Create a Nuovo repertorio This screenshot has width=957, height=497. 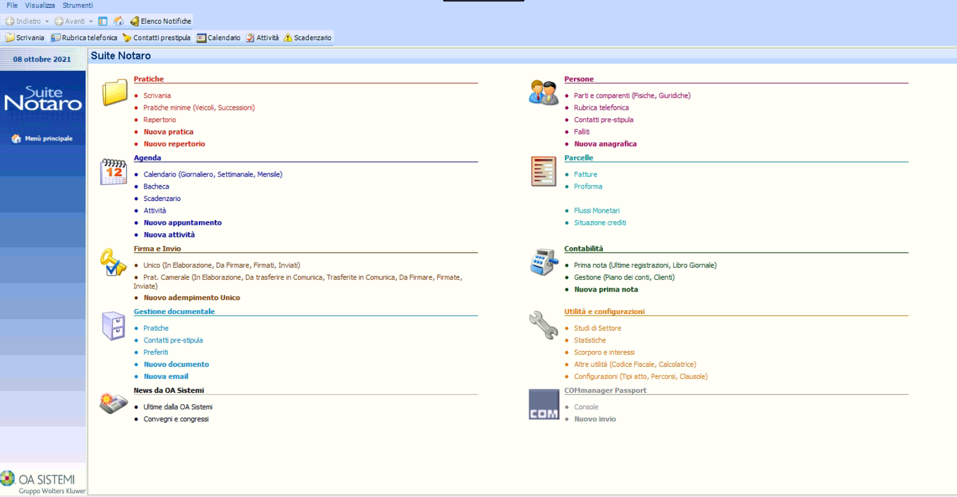coord(174,144)
